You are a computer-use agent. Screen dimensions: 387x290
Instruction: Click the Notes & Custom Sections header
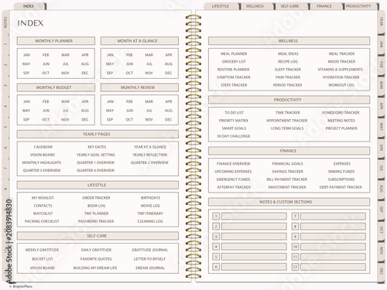tap(289, 202)
